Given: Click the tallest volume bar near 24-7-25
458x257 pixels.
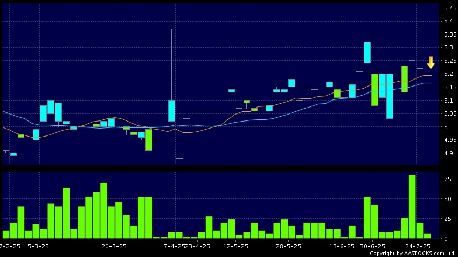Looking at the screenshot, I should coord(412,206).
